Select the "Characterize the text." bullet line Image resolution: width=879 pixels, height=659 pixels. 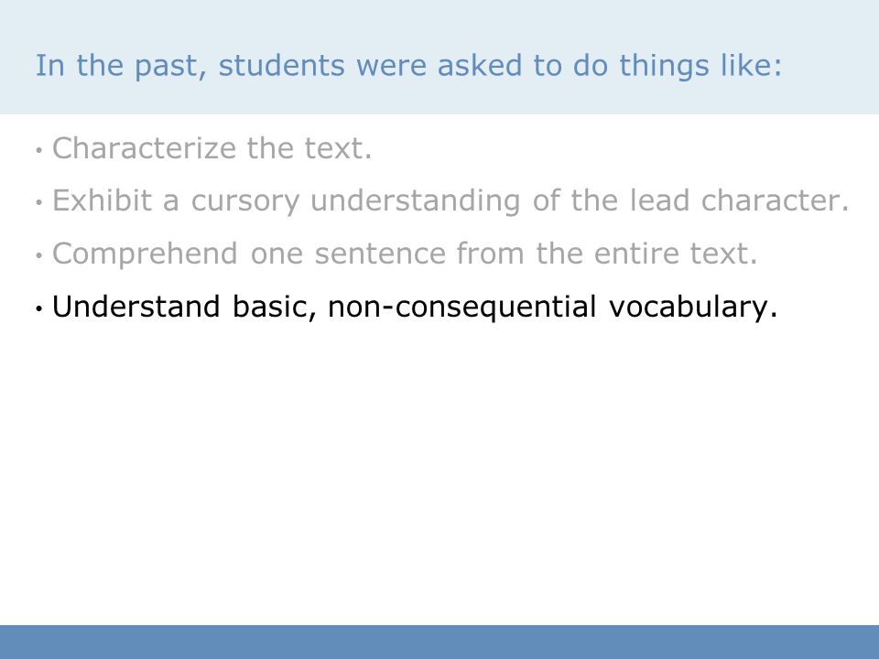(x=212, y=148)
